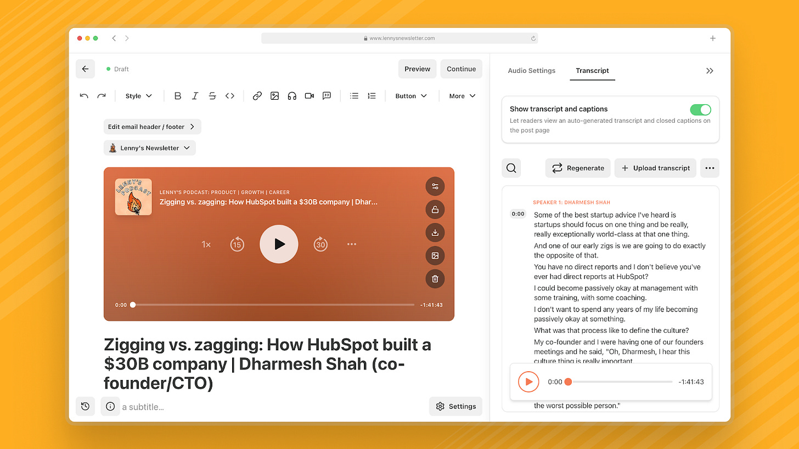The width and height of the screenshot is (799, 449).
Task: Toggle the numbered list formatting
Action: click(372, 96)
